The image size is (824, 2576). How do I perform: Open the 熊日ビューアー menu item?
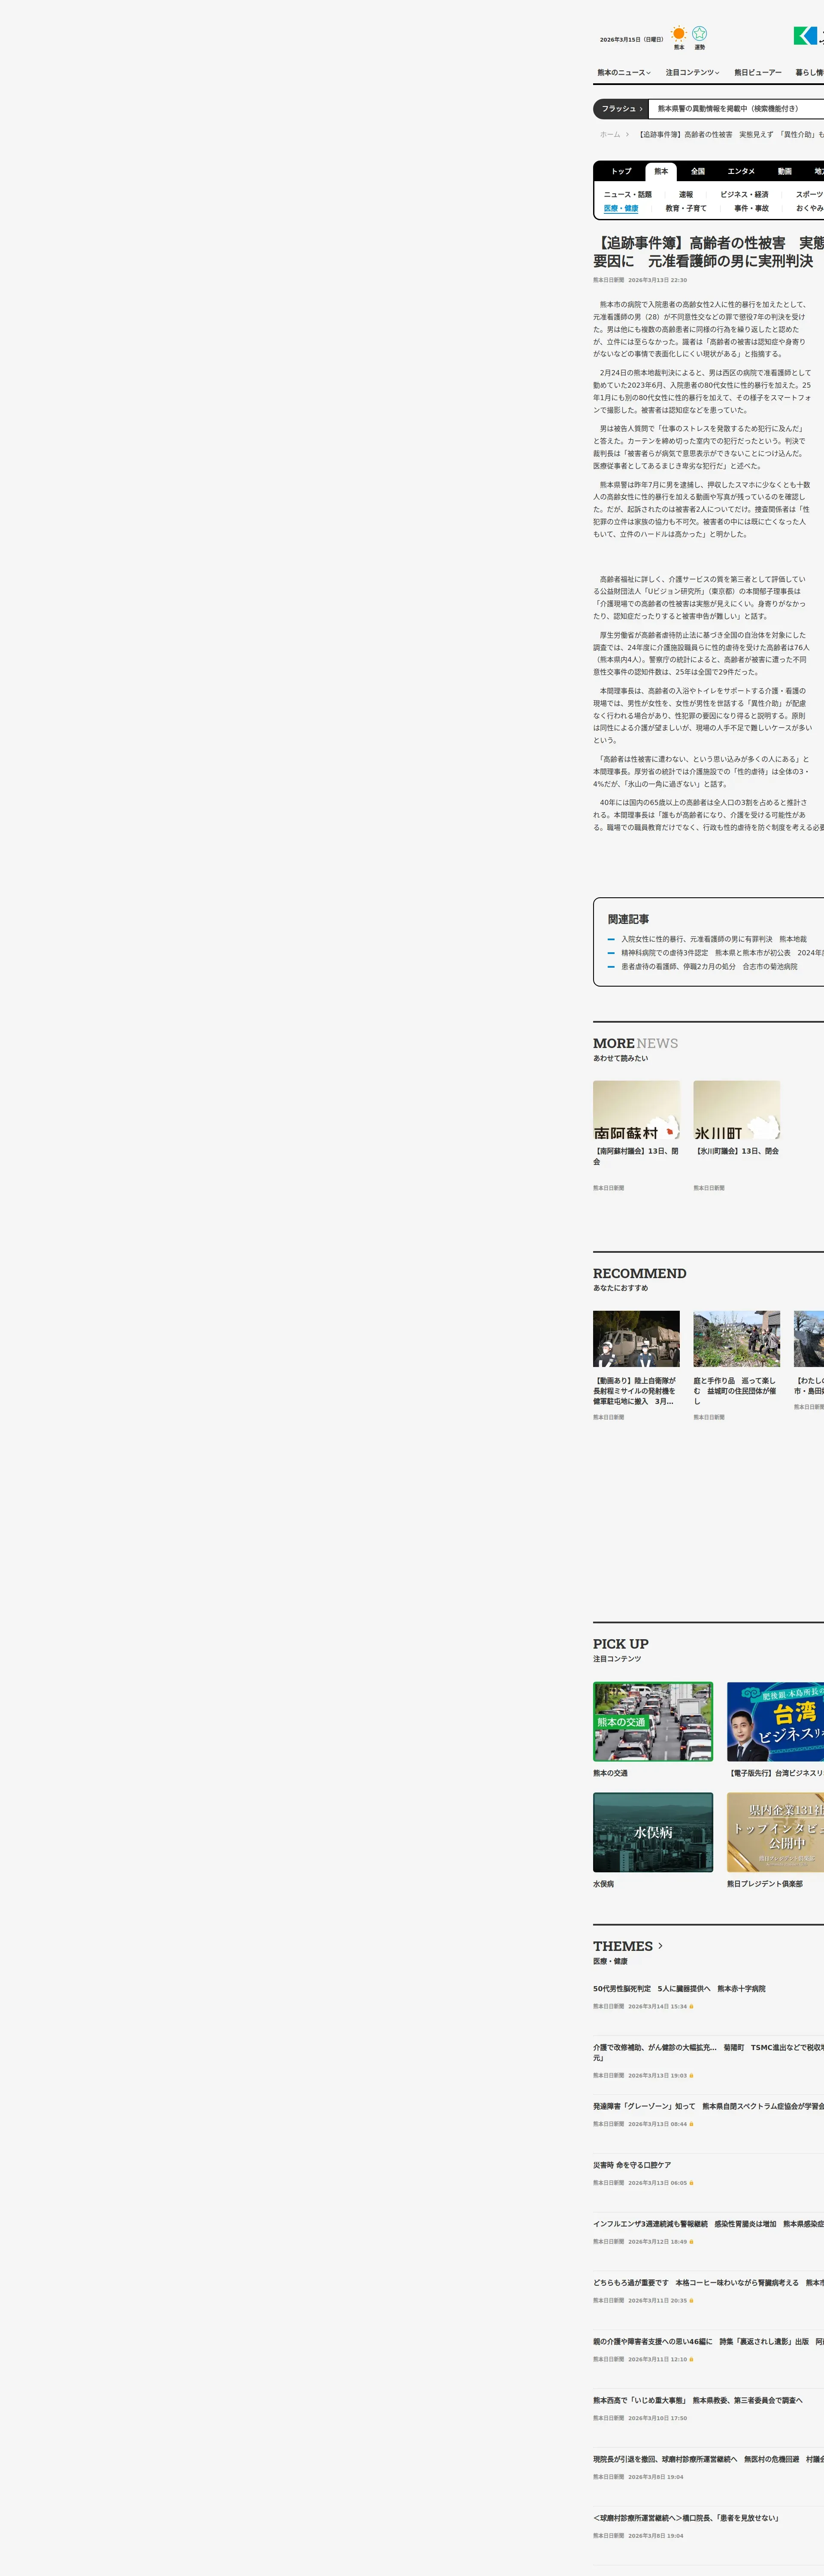(x=757, y=73)
